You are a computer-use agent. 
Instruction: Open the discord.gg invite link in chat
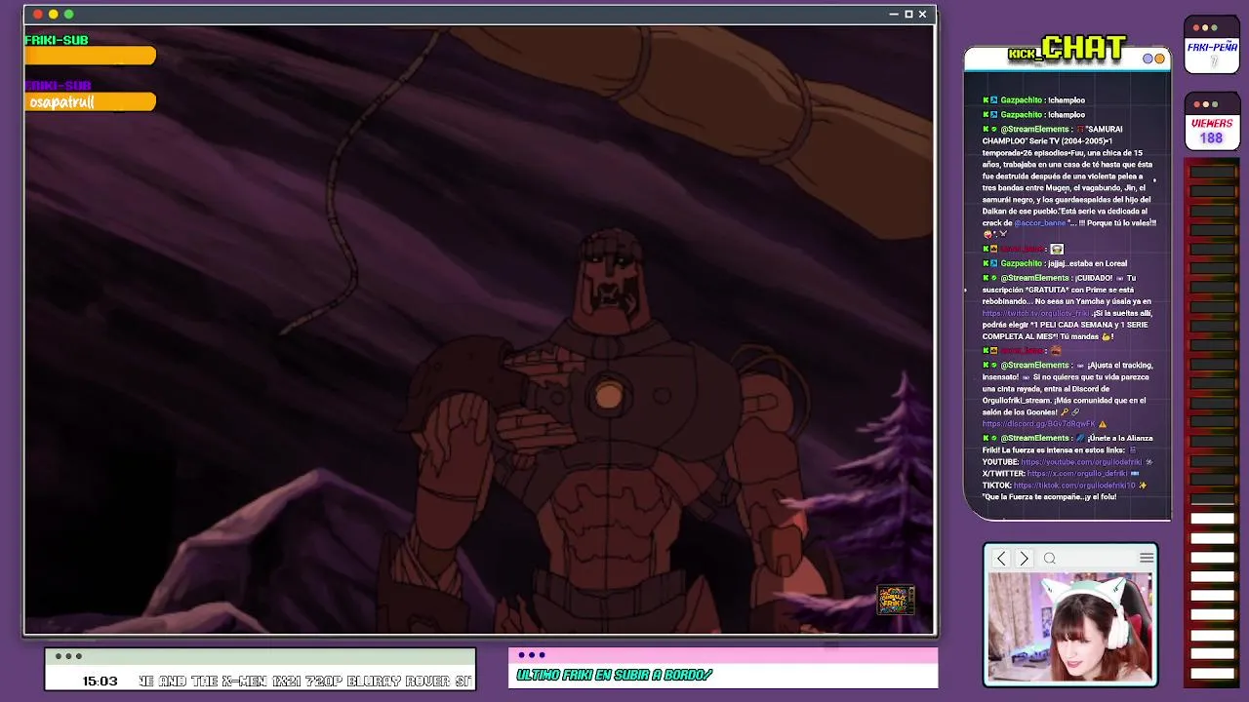(x=1039, y=424)
